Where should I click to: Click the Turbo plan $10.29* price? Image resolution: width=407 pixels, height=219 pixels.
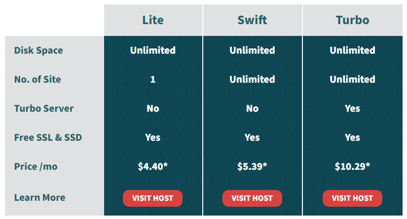(x=352, y=166)
